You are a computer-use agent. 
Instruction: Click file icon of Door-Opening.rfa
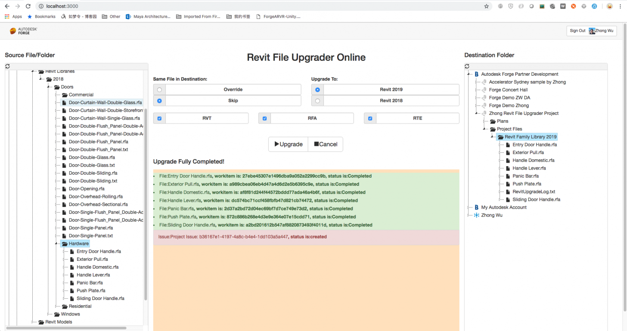click(65, 189)
